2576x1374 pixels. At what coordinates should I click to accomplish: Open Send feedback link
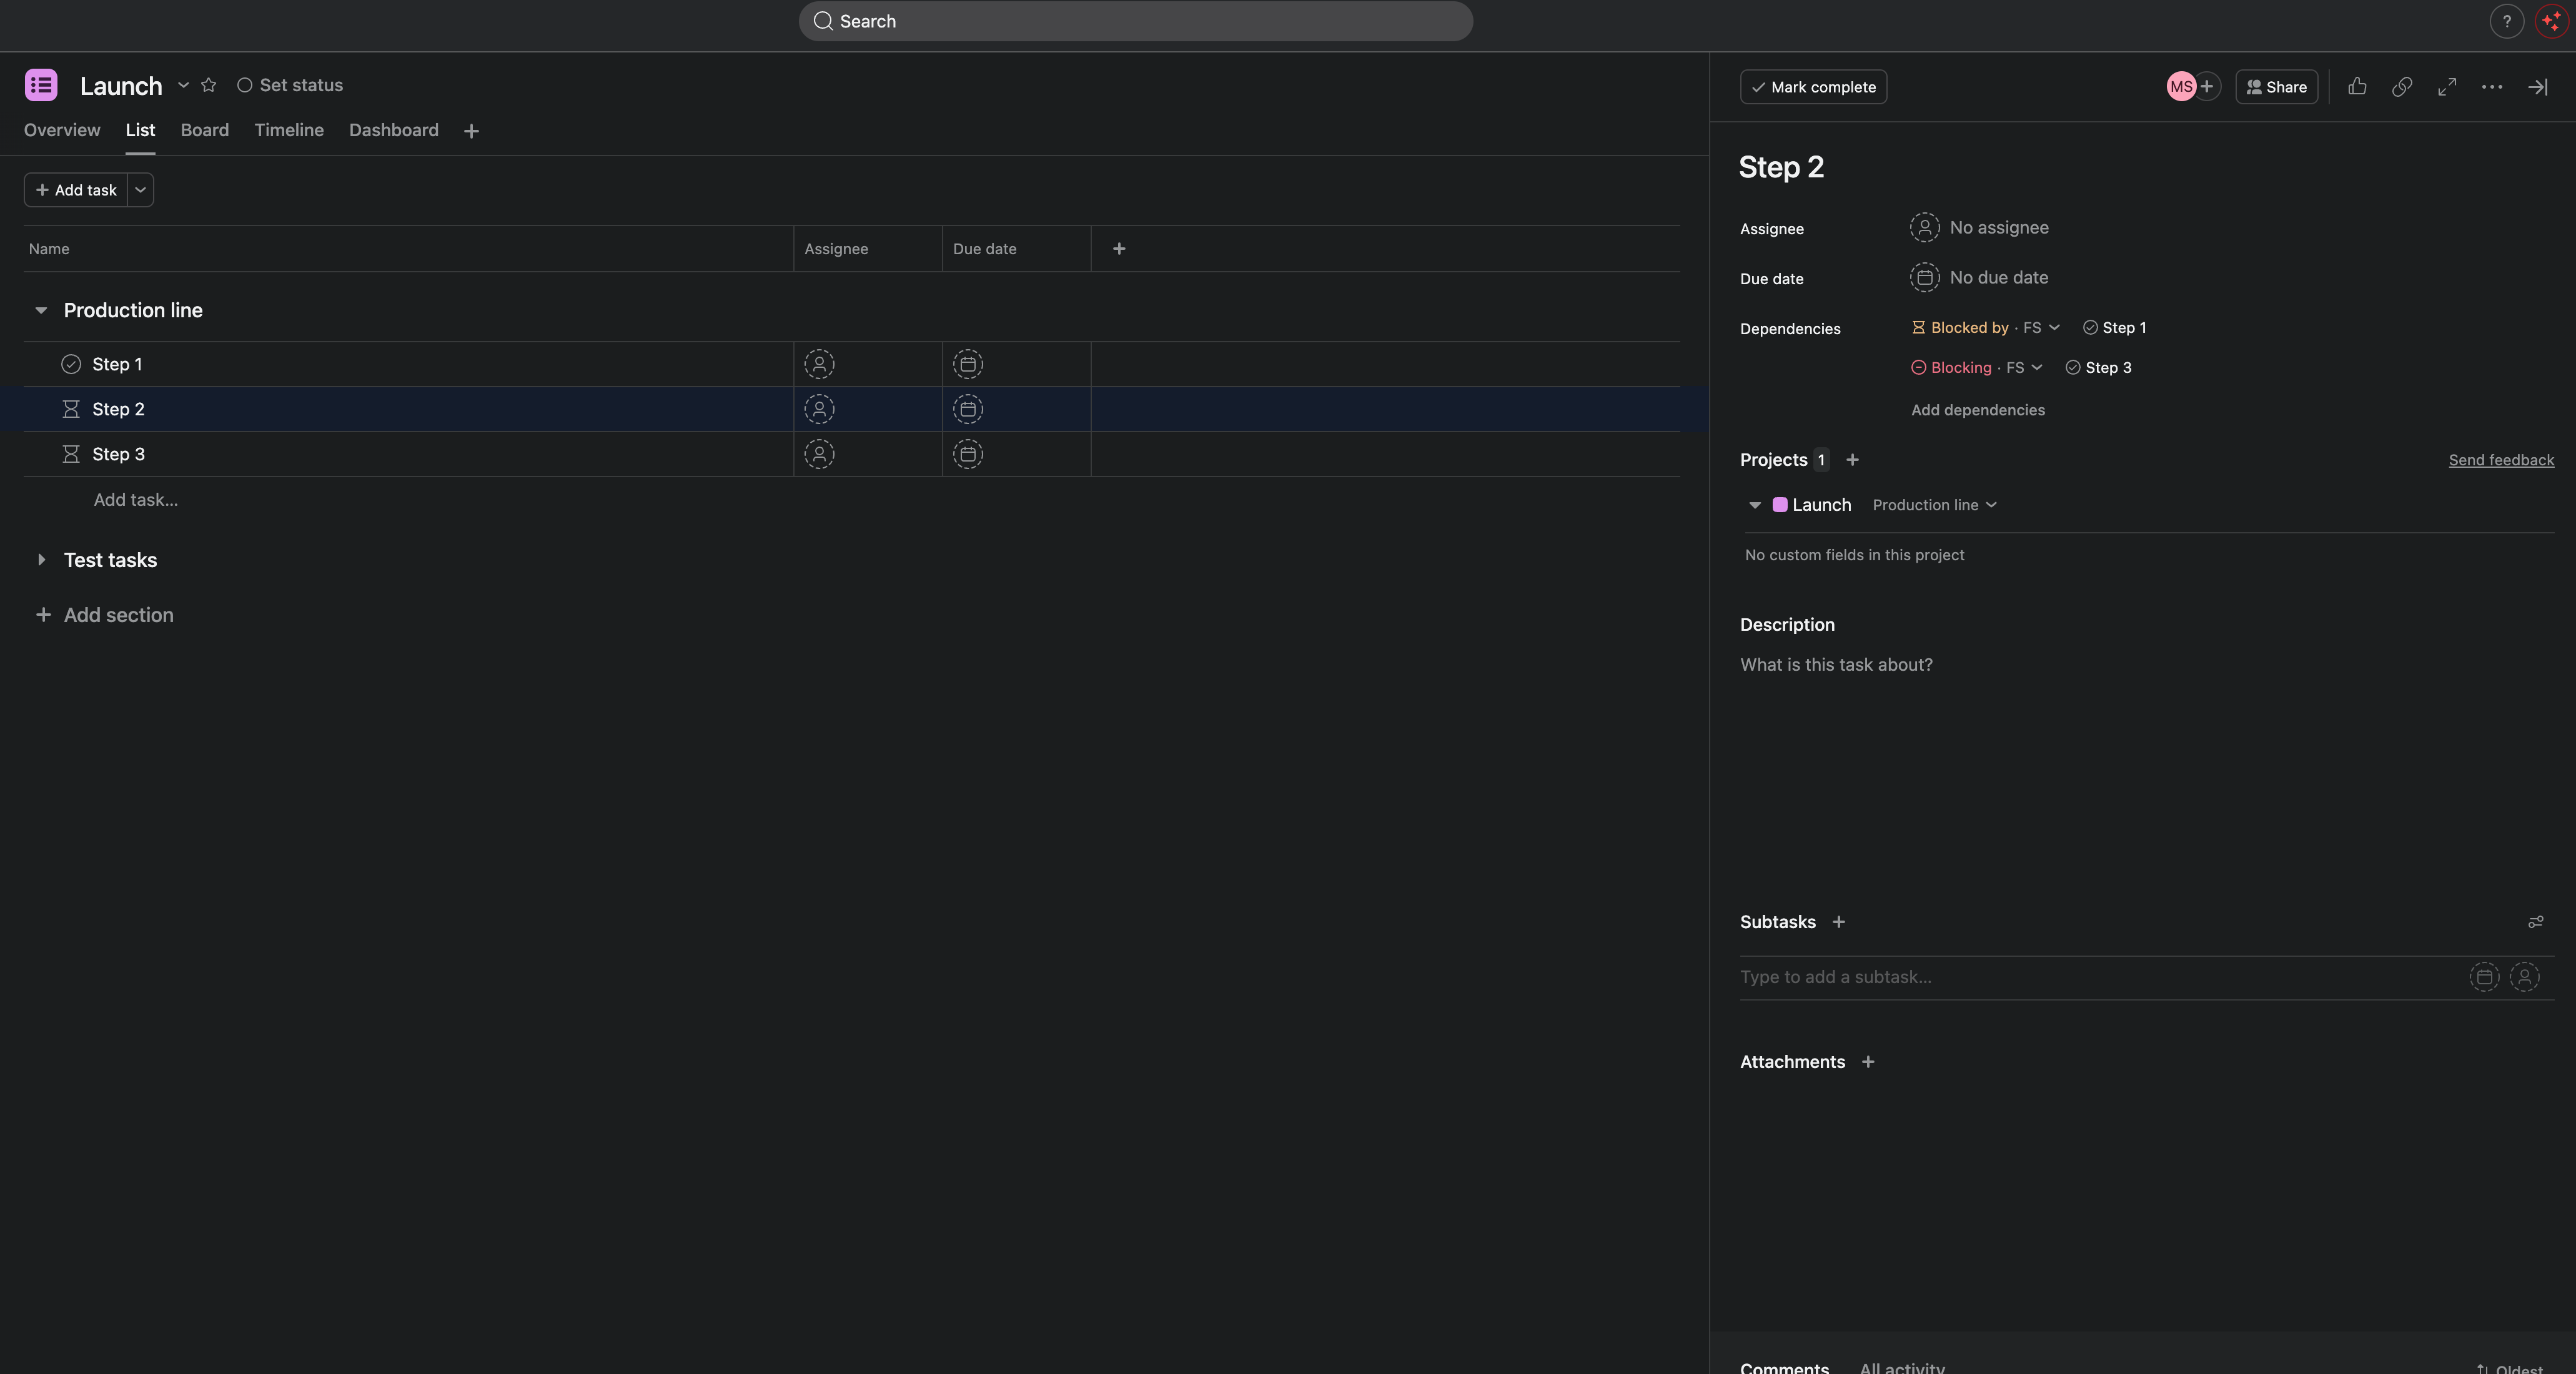pos(2501,460)
